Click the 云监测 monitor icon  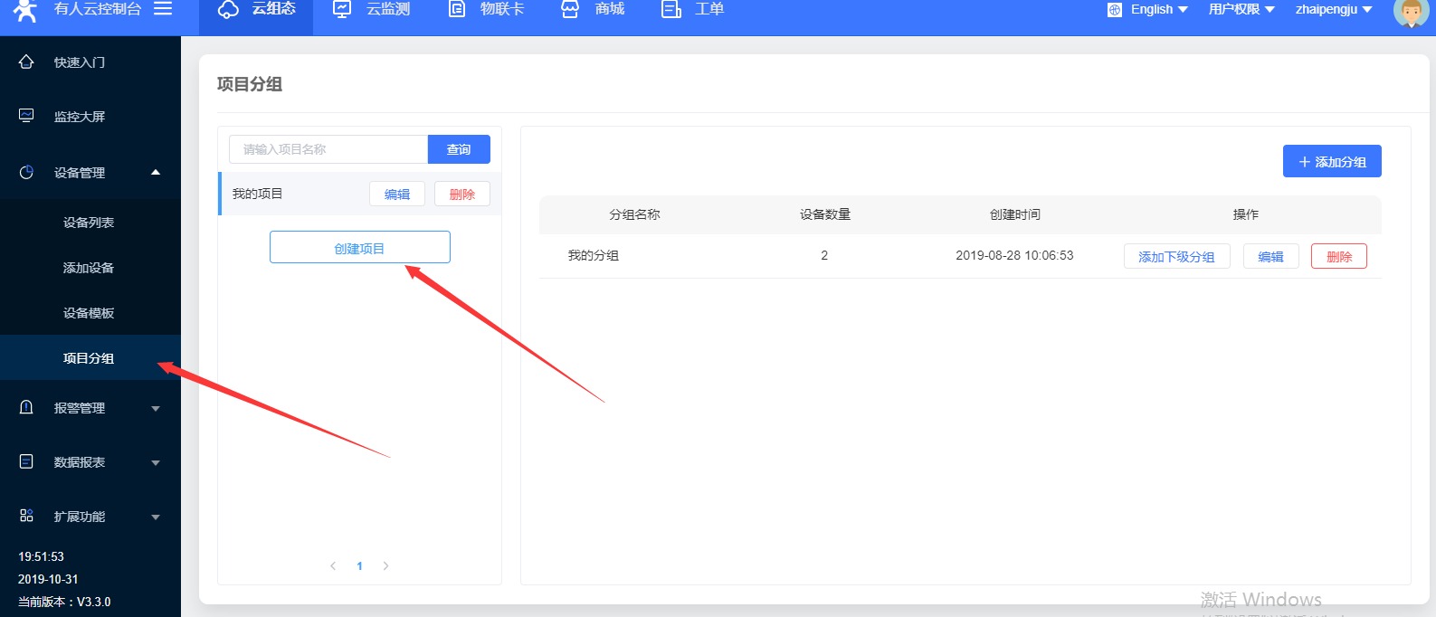point(342,9)
